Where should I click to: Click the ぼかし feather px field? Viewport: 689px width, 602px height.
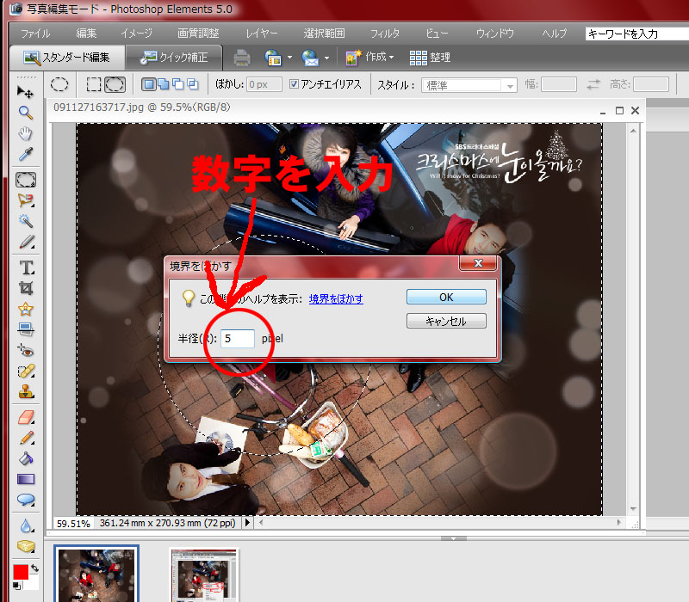click(264, 84)
